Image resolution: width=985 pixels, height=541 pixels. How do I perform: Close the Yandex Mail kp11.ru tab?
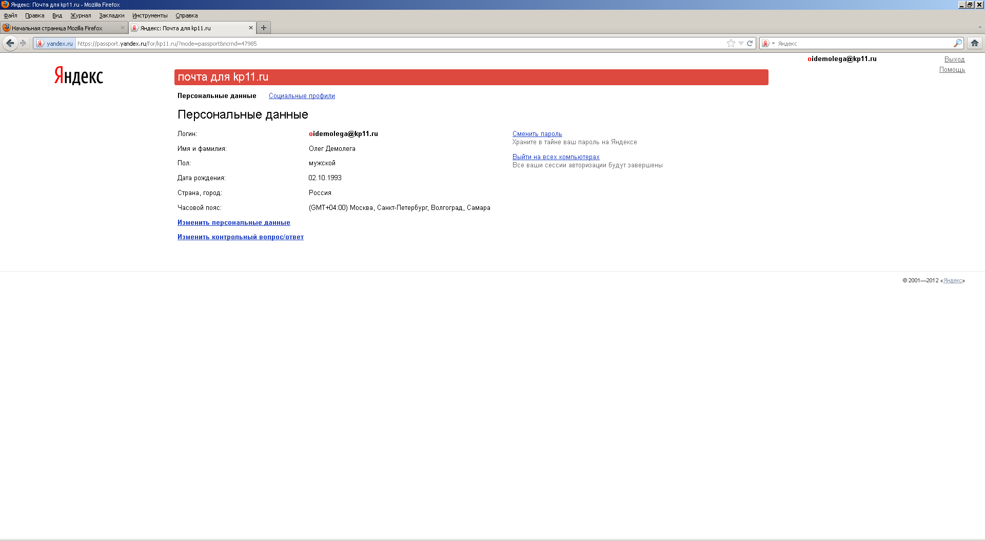tap(251, 28)
